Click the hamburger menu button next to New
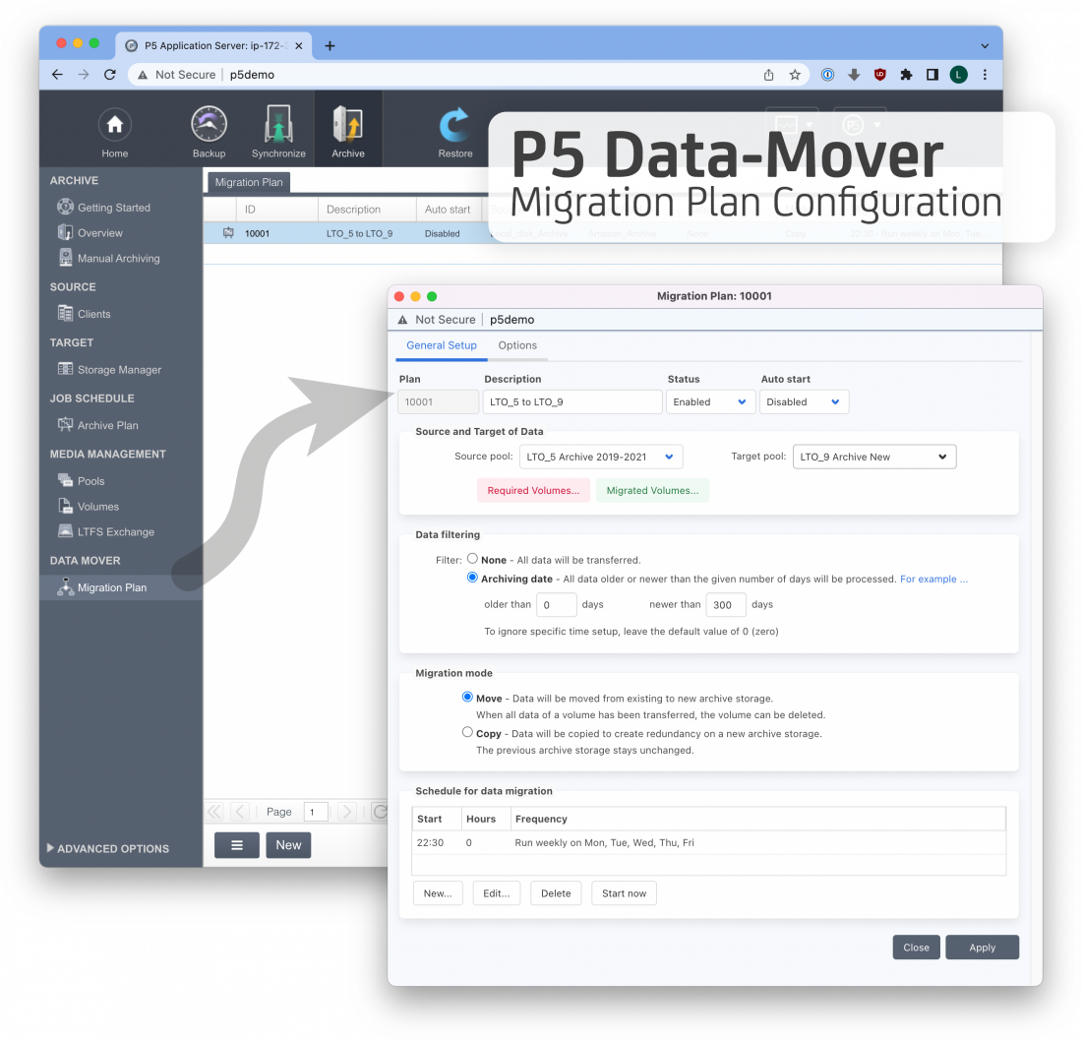 (237, 845)
